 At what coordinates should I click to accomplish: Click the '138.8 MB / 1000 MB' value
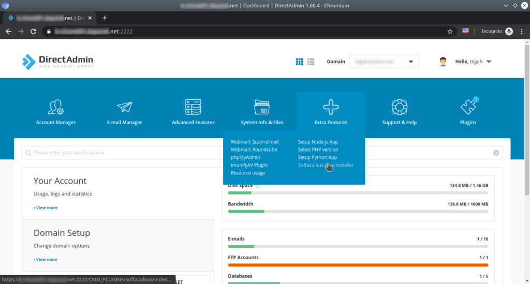pos(467,204)
